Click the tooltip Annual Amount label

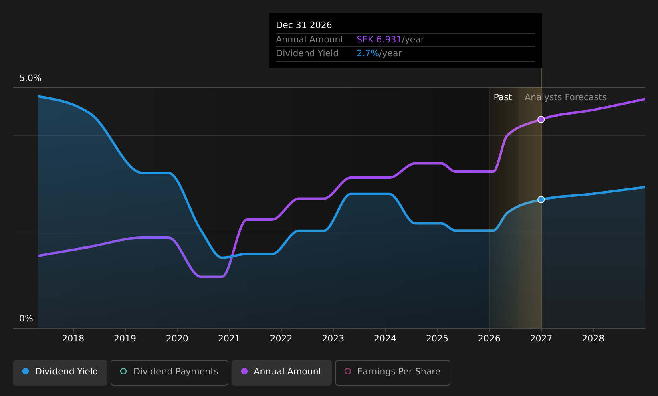tap(310, 40)
